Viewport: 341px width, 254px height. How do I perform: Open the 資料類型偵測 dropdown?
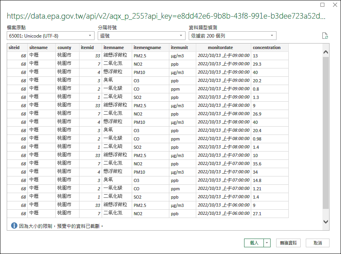coord(233,36)
